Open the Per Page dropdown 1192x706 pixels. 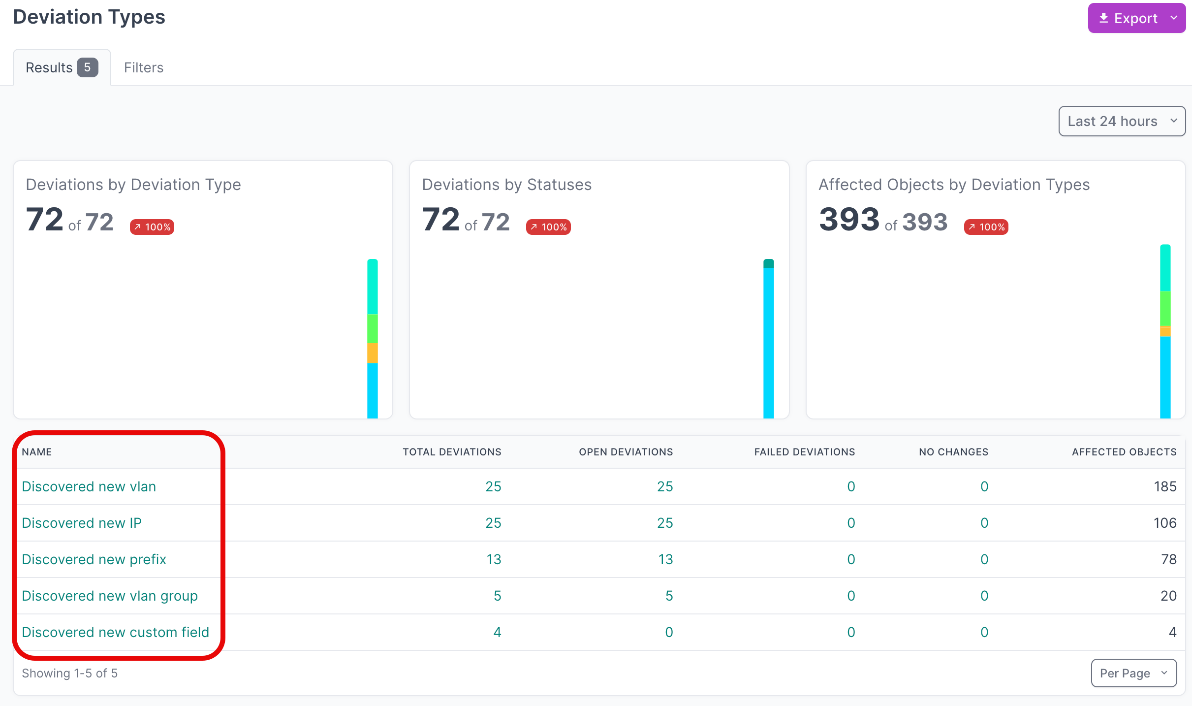pyautogui.click(x=1134, y=673)
